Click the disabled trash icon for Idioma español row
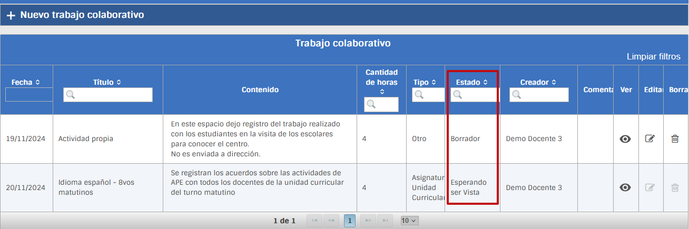 675,187
